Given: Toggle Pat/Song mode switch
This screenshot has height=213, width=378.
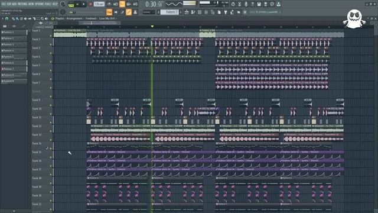Looking at the screenshot, I should [71, 5].
